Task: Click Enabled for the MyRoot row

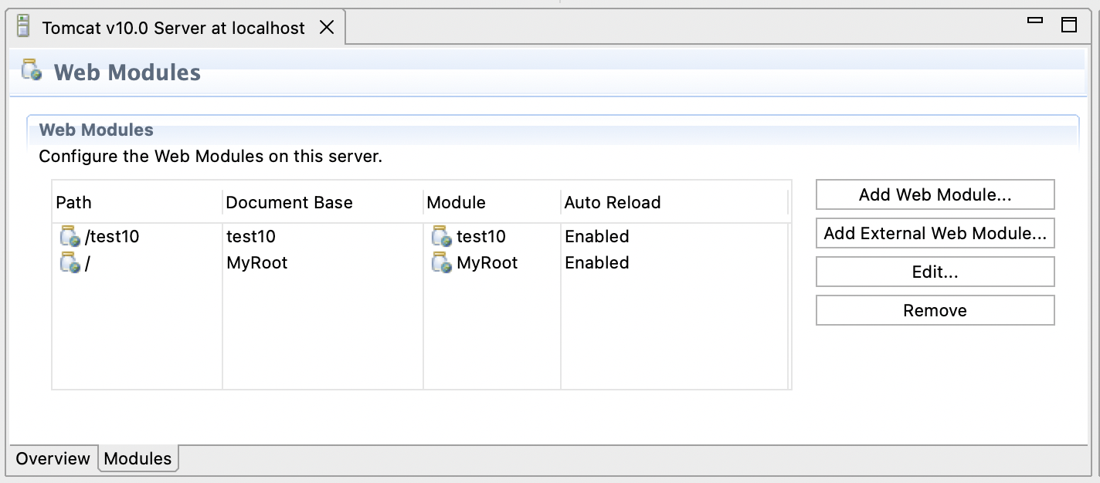Action: coord(597,262)
